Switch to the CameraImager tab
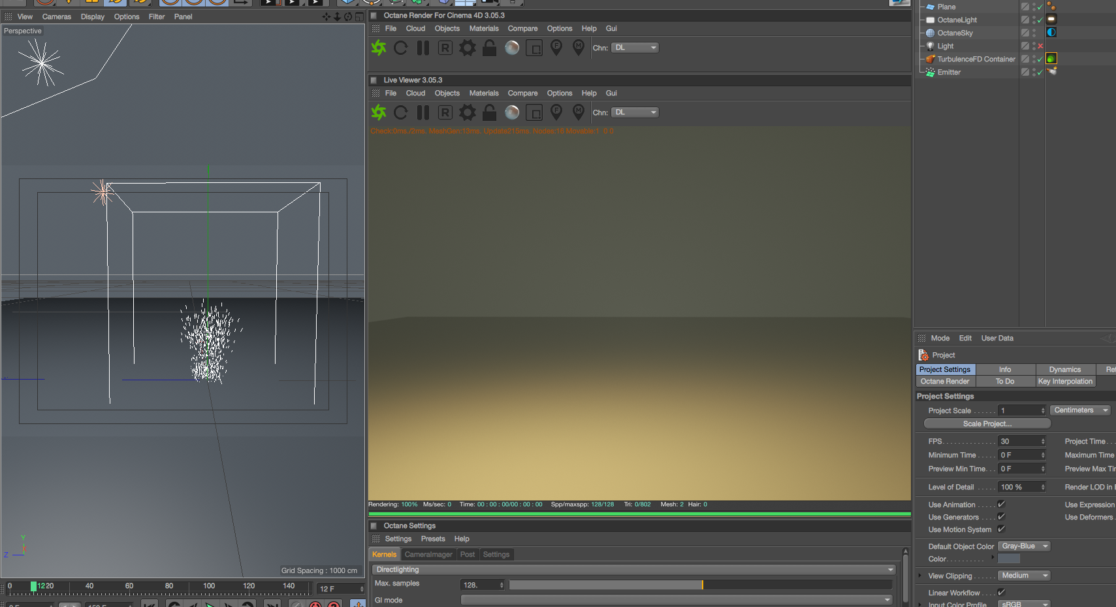The width and height of the screenshot is (1116, 607). tap(428, 555)
